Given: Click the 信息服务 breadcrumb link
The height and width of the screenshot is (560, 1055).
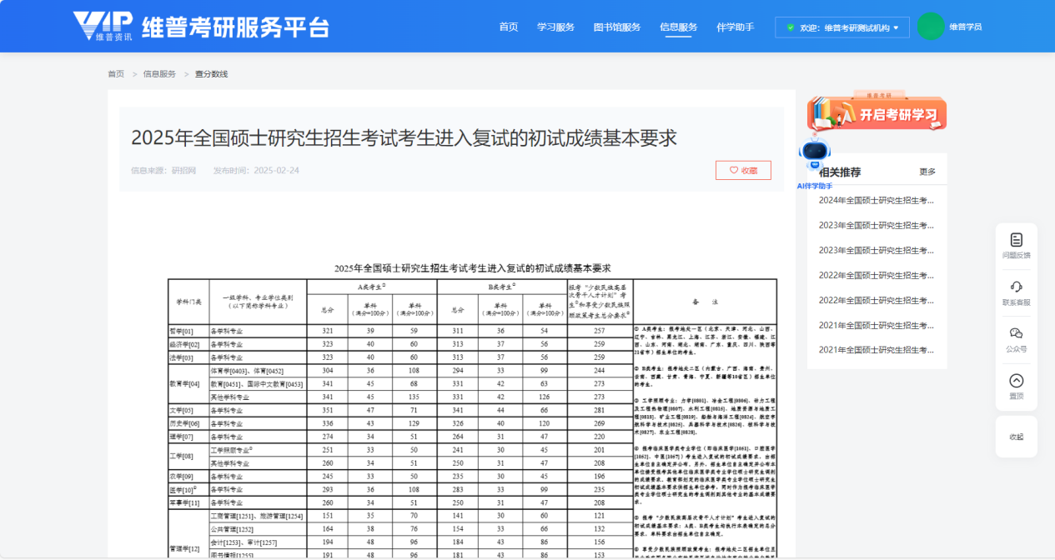Looking at the screenshot, I should 159,74.
